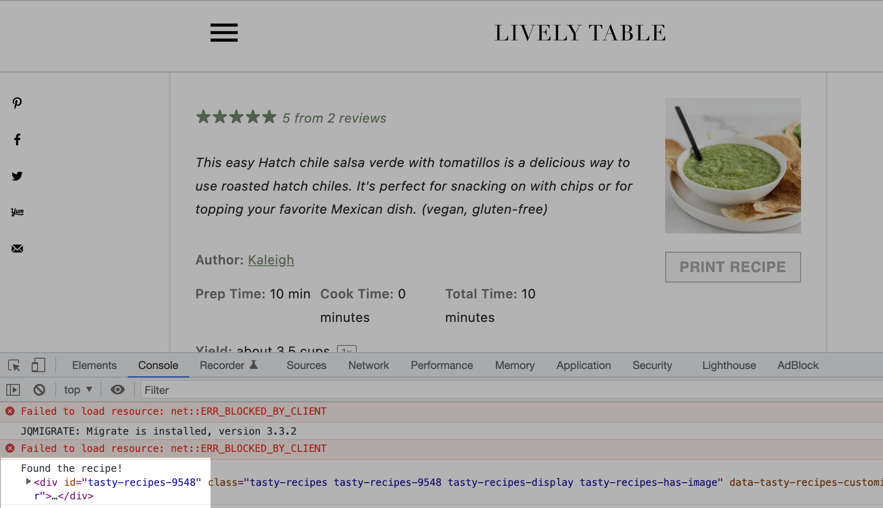Select the 'Found the recipe!' log text
This screenshot has width=883, height=508.
pyautogui.click(x=72, y=468)
